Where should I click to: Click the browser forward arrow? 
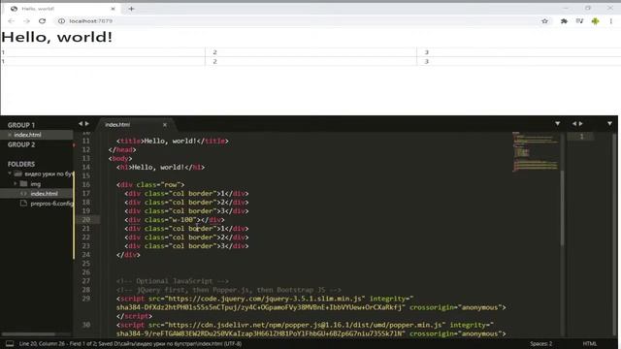click(x=26, y=21)
